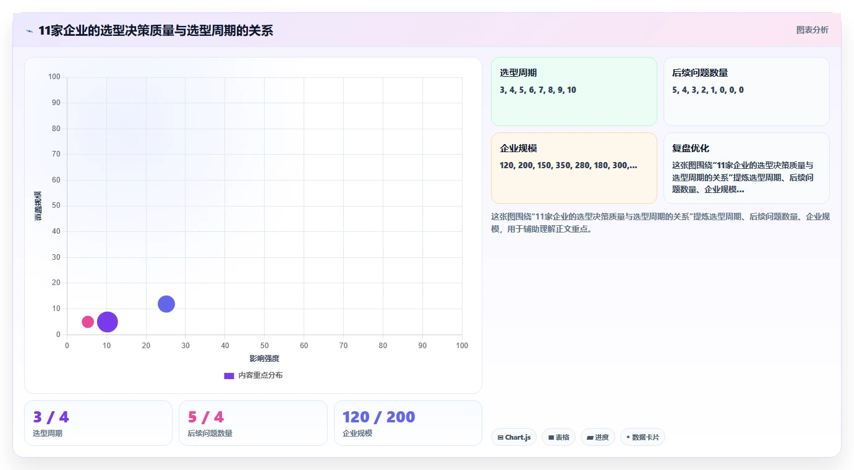Open the 复盘优化 card

746,168
